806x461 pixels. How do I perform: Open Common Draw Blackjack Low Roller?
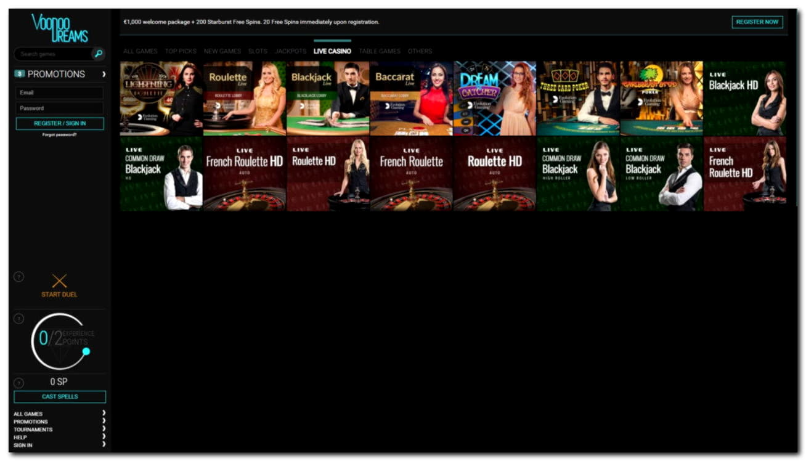click(x=661, y=174)
